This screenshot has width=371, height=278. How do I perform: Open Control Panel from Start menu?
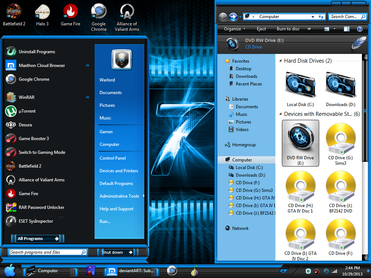point(113,158)
